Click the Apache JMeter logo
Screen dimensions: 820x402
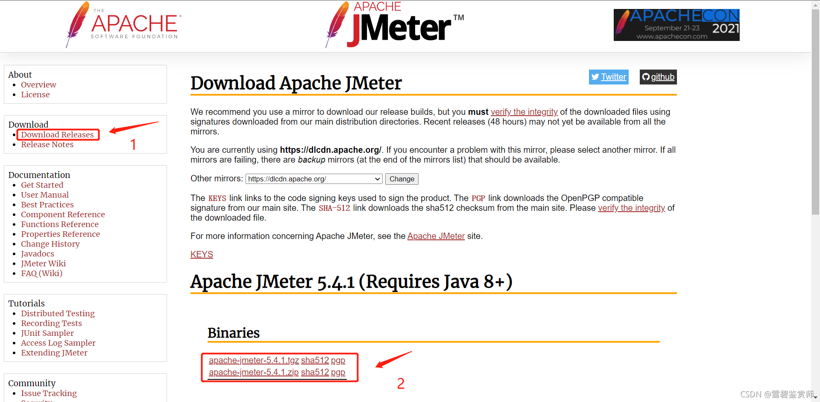coord(395,24)
